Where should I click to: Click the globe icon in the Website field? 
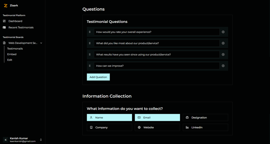139,127
